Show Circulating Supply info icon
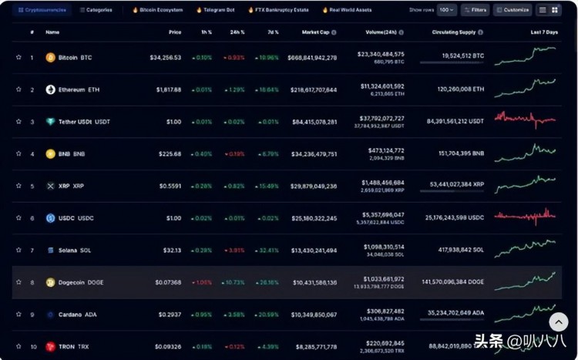This screenshot has height=360, width=578. (480, 32)
